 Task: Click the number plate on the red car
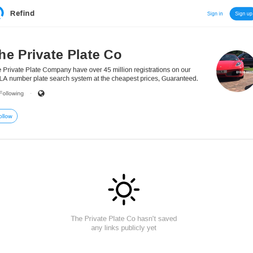click(222, 72)
